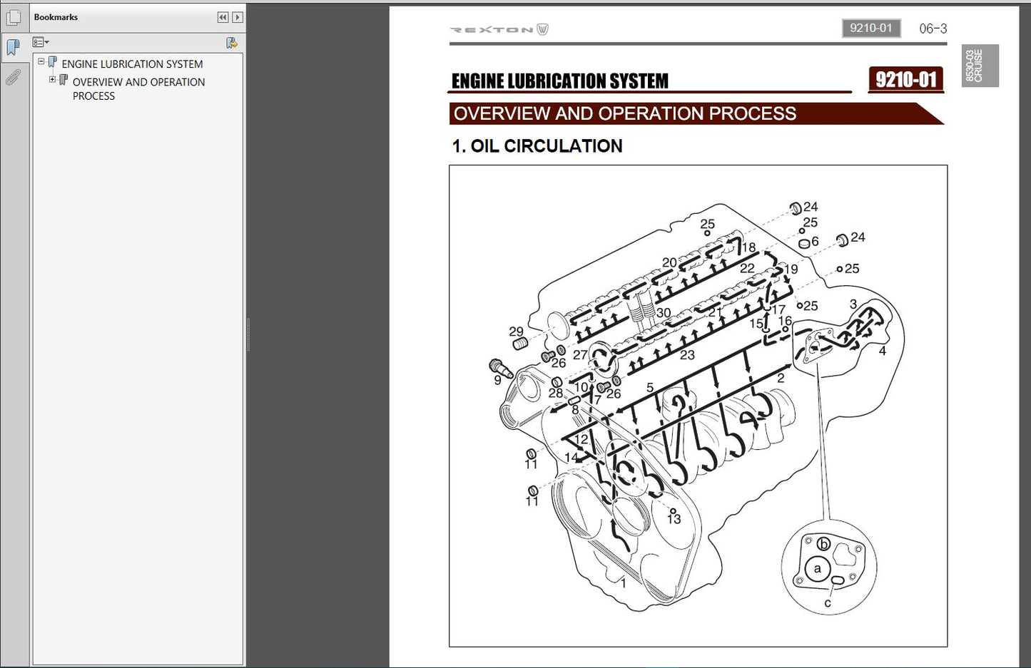Image resolution: width=1031 pixels, height=668 pixels.
Task: Click the blue bookmark icon beside ENGINE LUBRICATION SYSTEM
Action: point(53,63)
